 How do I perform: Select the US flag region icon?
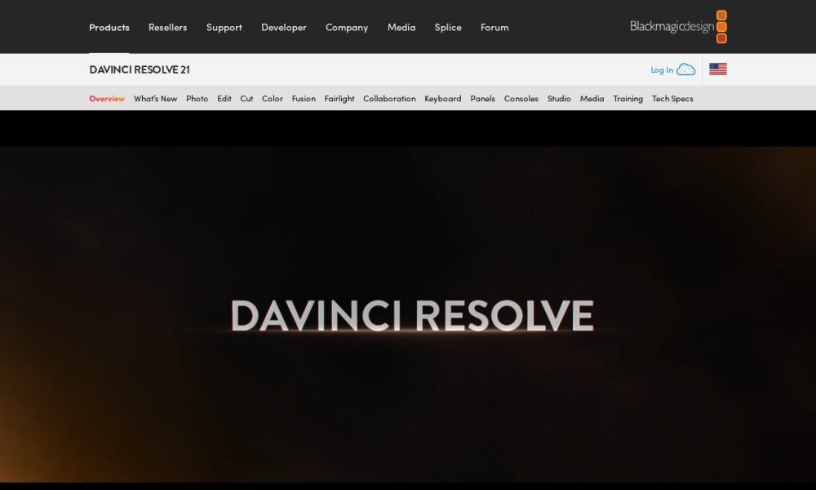717,69
